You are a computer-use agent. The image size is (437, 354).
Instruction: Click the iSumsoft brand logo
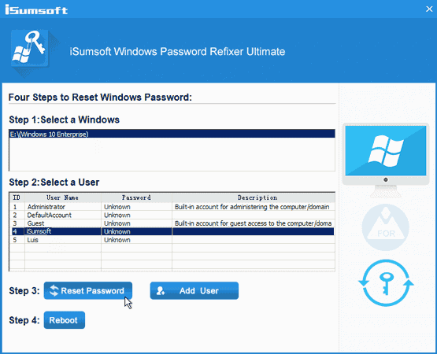(36, 9)
